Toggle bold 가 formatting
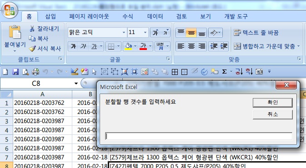 click(x=73, y=46)
